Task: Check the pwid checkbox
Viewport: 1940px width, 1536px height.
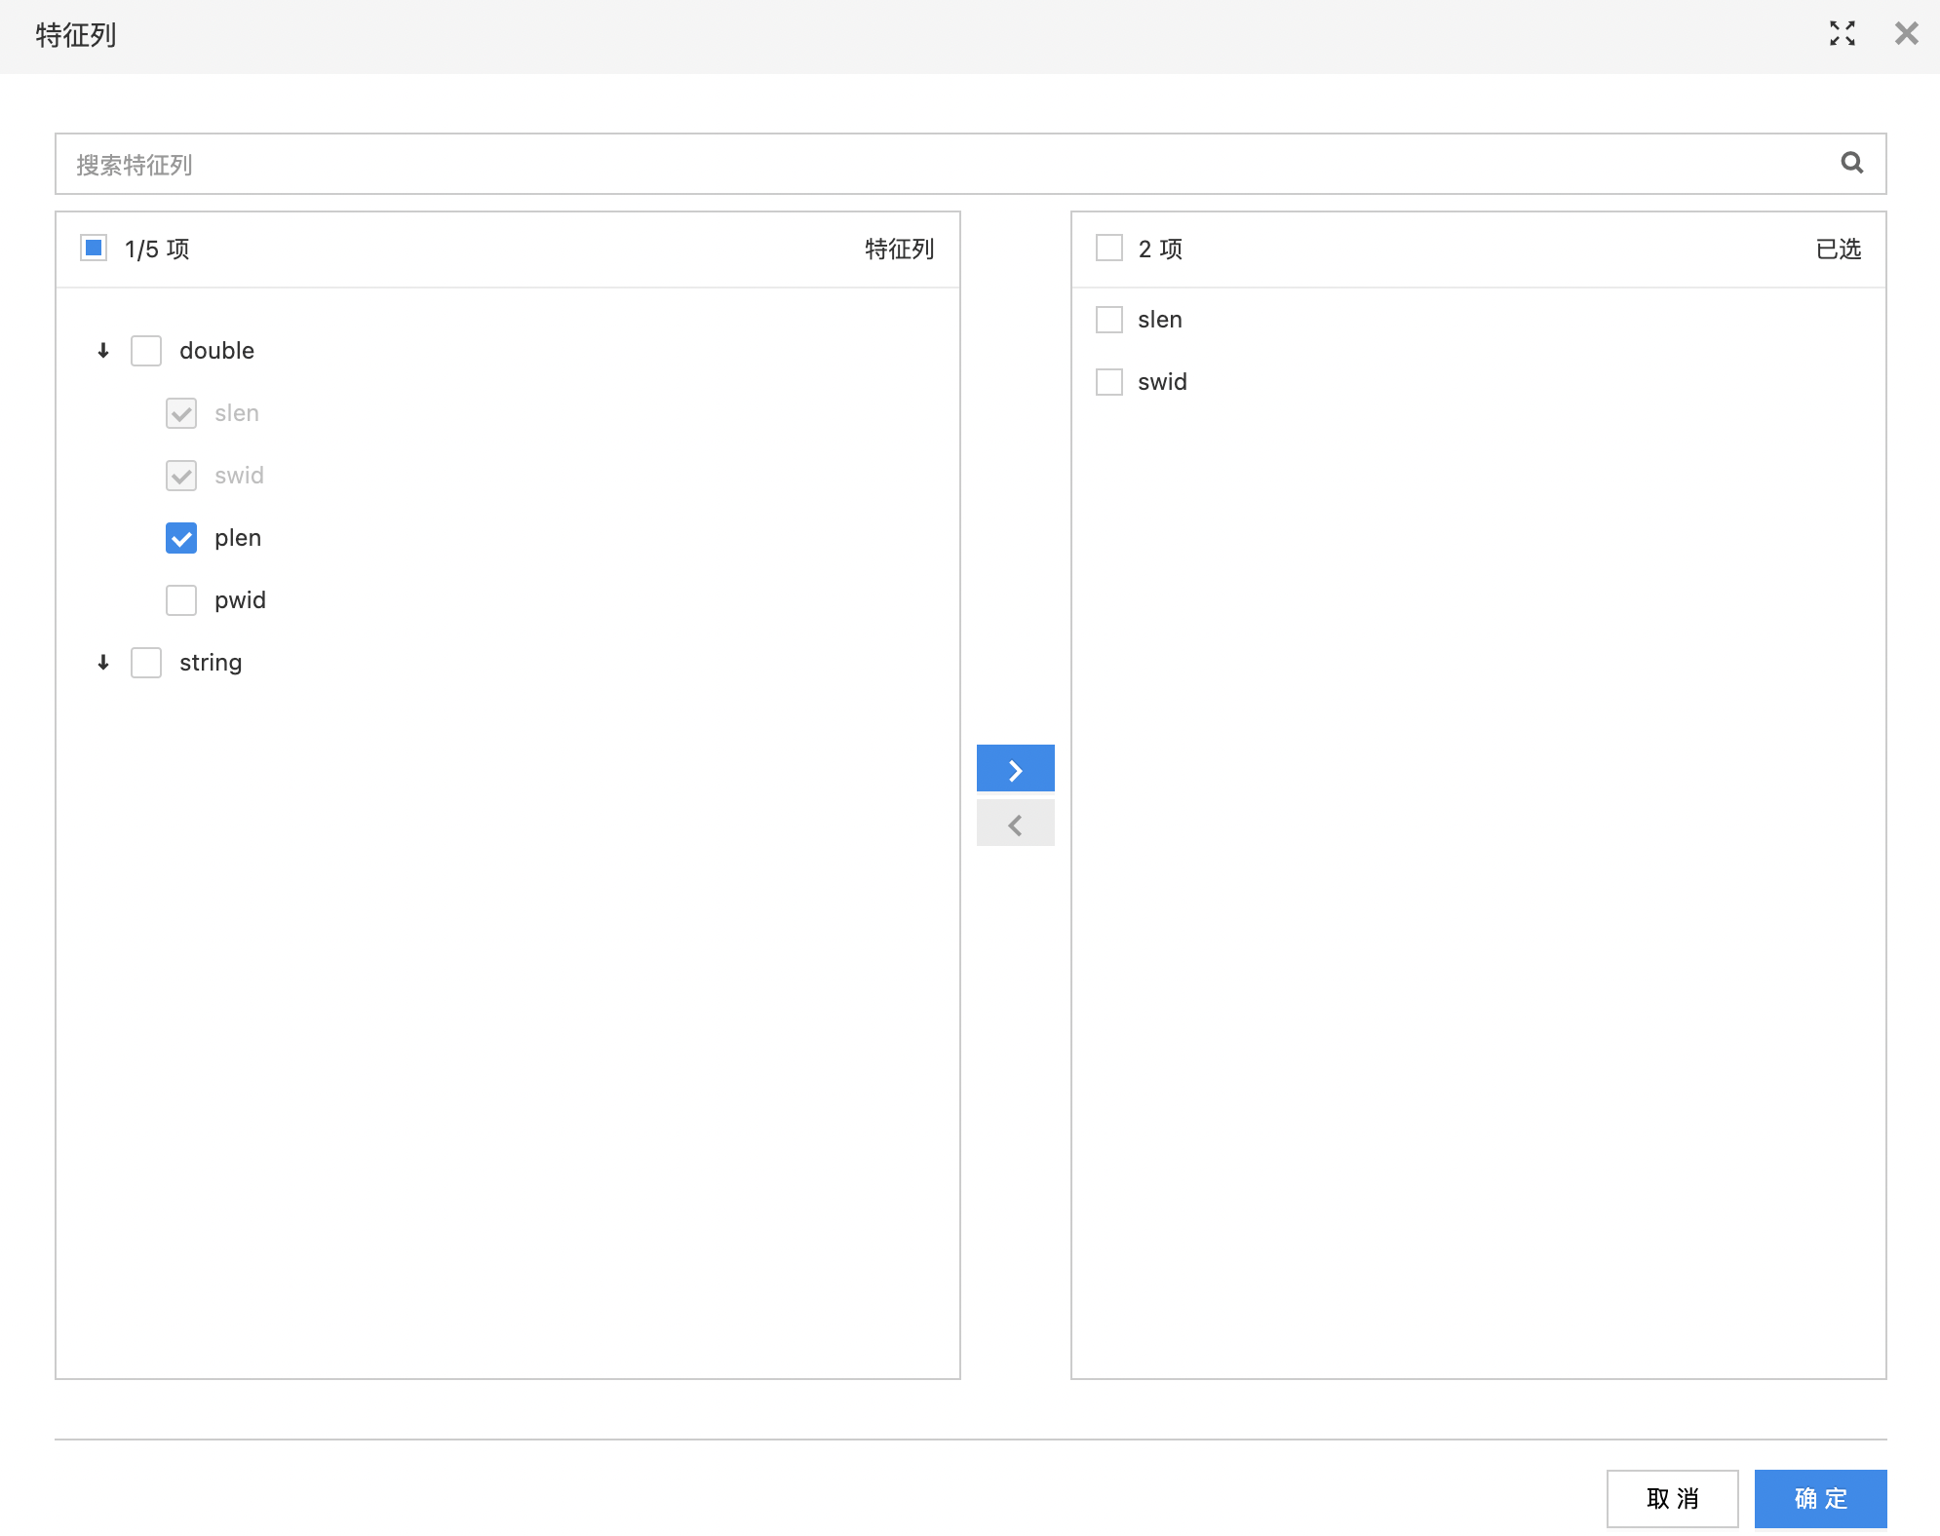Action: (181, 600)
